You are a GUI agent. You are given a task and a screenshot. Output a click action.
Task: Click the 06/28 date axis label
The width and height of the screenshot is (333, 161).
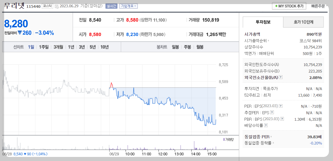coord(7,154)
